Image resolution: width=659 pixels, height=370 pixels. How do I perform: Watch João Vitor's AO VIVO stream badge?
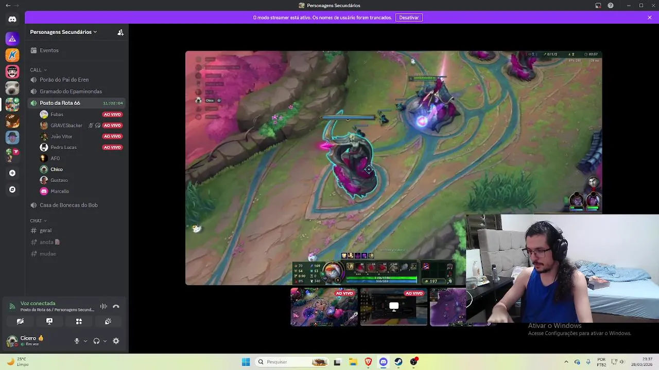pos(112,136)
